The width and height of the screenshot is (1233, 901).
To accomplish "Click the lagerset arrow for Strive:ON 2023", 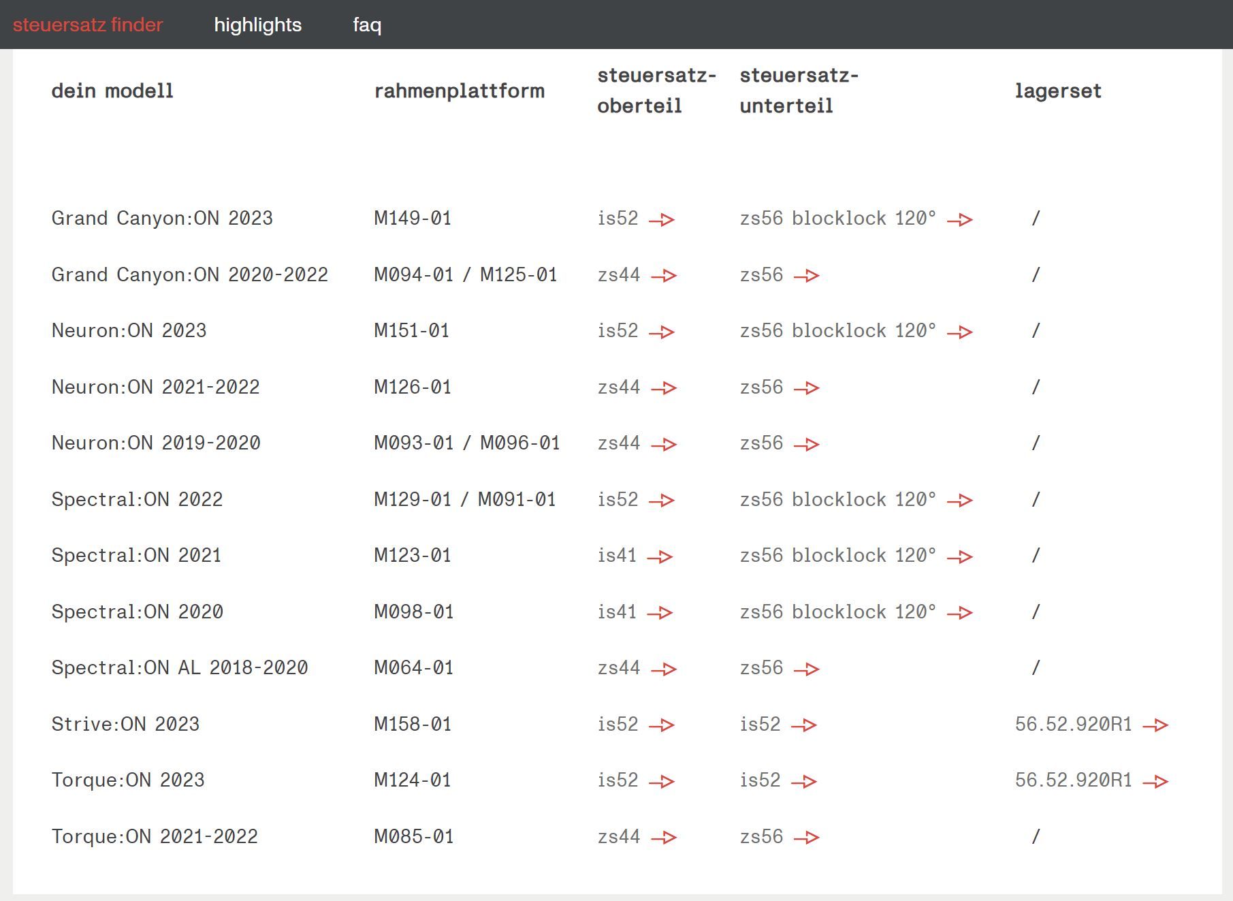I will 1155,726.
